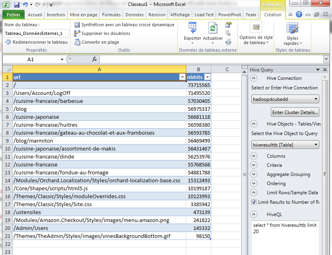
Task: Click Synthétiser avec un tableau croisé dynamique
Action: point(124,25)
